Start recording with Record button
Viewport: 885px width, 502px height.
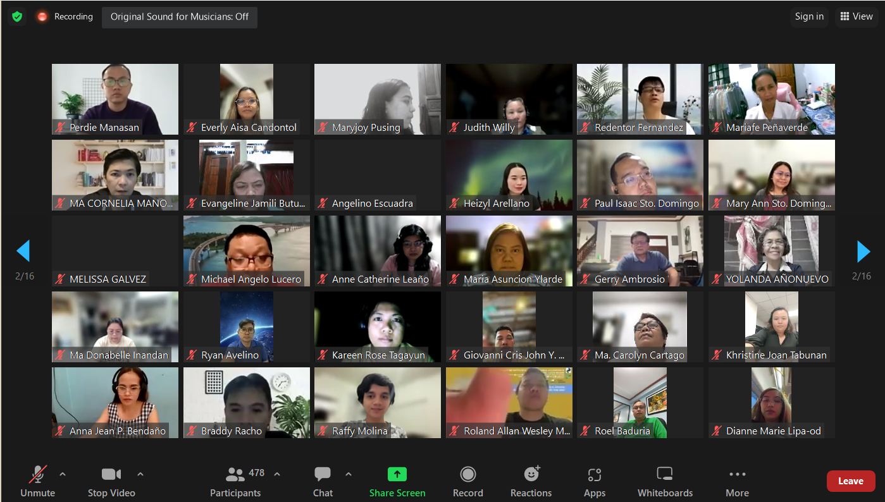pos(467,482)
